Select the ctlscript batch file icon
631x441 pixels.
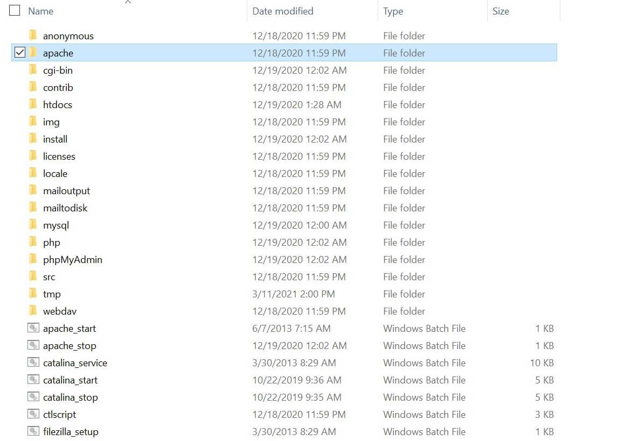tap(33, 414)
